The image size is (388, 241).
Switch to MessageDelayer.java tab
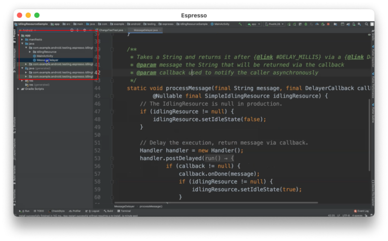click(x=145, y=30)
